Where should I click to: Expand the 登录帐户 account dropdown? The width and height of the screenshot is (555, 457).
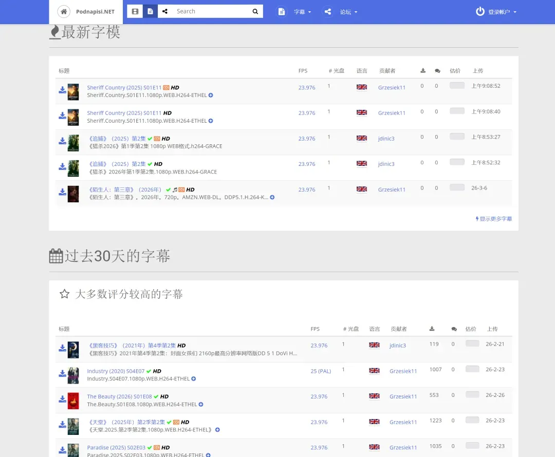(x=502, y=12)
